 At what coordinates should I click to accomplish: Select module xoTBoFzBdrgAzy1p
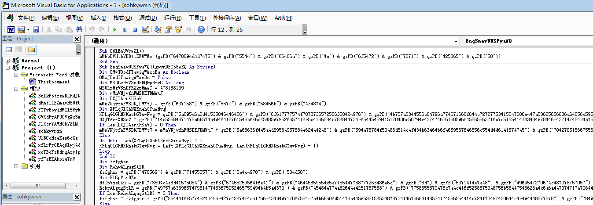[x=59, y=152]
